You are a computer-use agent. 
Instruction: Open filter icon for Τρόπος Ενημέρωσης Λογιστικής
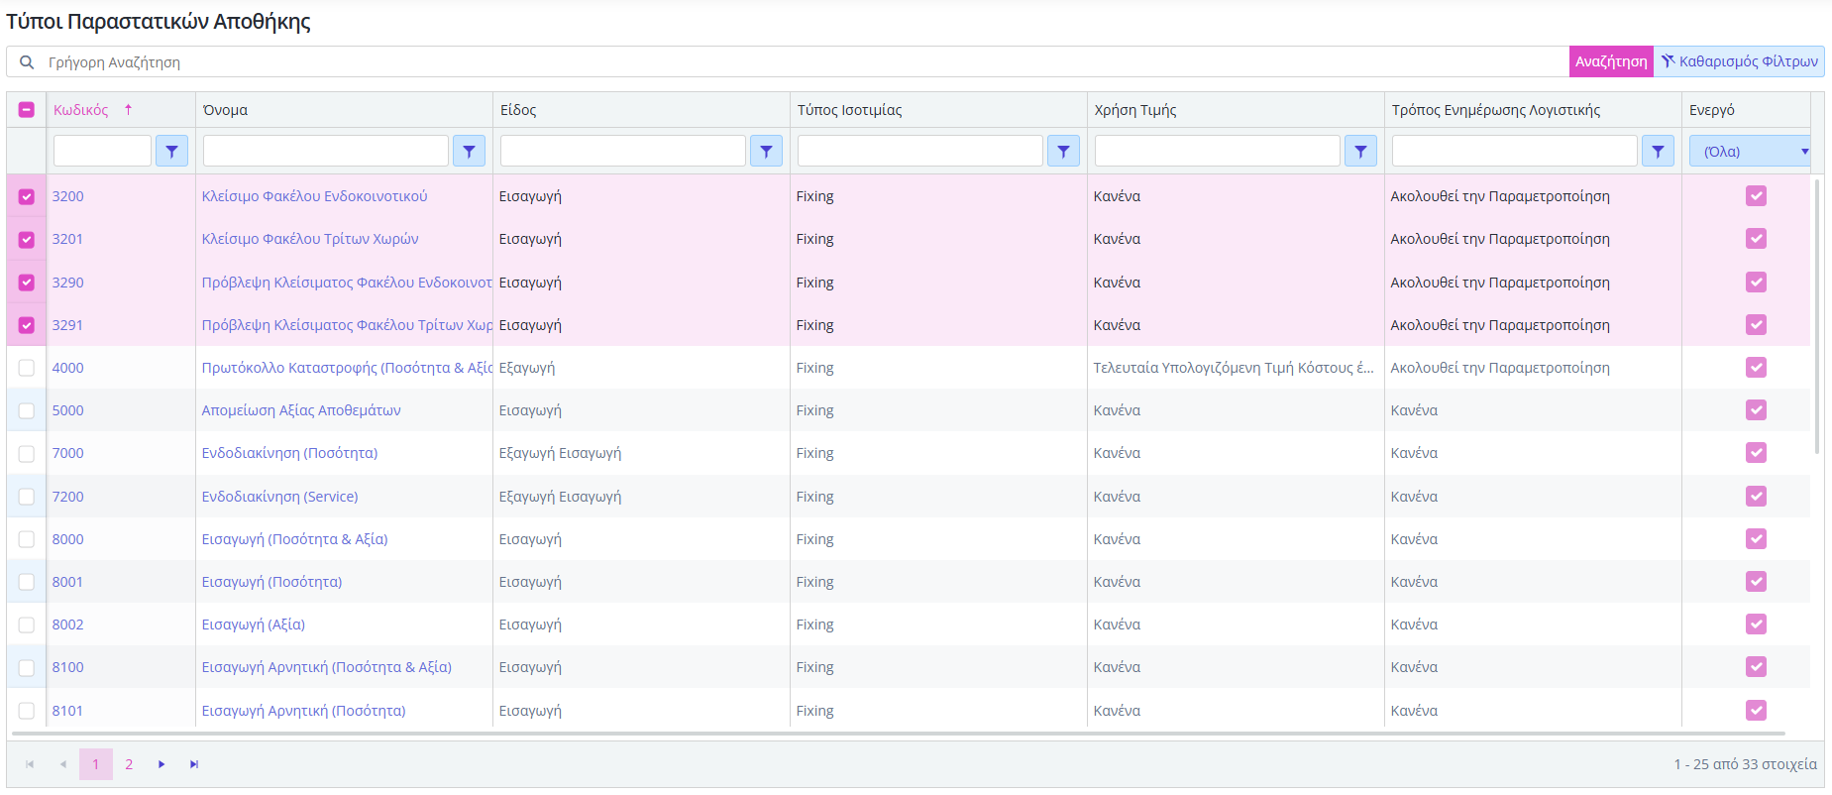(1658, 152)
